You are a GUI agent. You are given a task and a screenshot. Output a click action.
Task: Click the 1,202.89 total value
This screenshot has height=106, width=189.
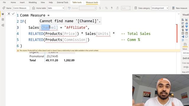pos(69,60)
